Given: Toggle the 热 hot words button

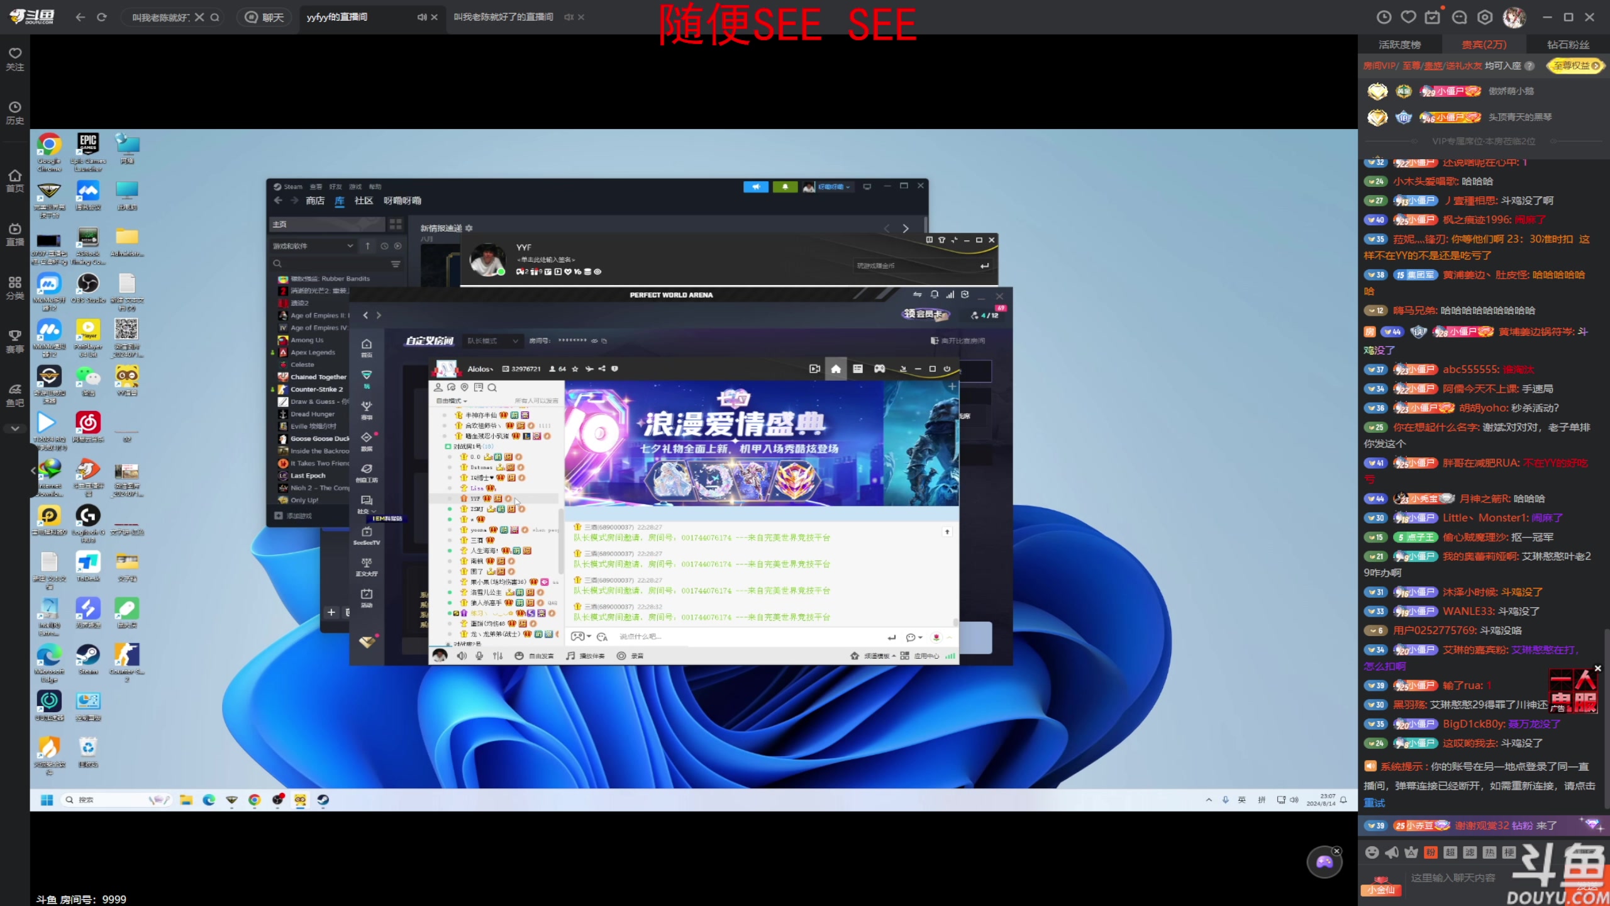Looking at the screenshot, I should pyautogui.click(x=1489, y=853).
